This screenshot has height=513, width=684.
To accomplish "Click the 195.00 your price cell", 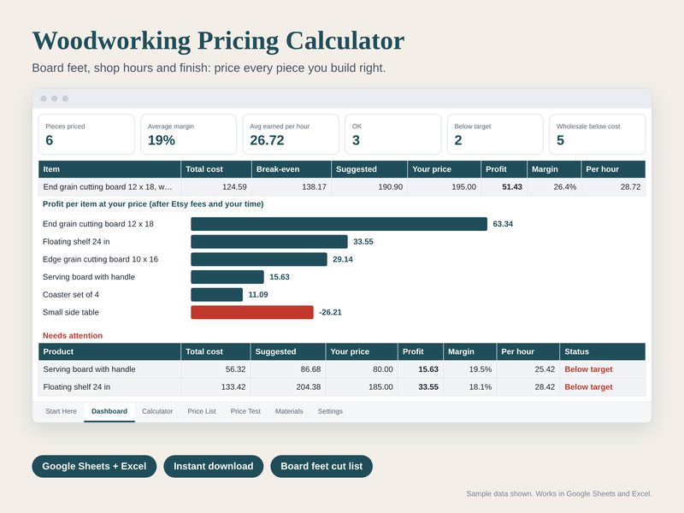I will (444, 186).
